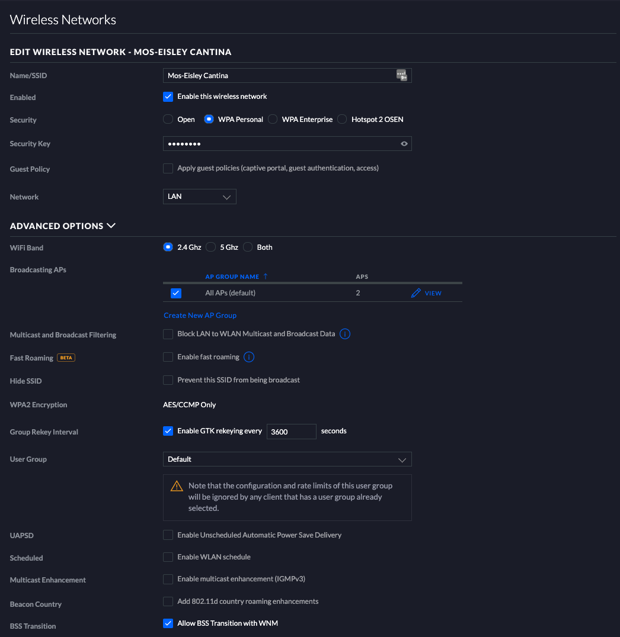Select the WPA Enterprise security option
Screen dimensions: 620x637
click(x=273, y=120)
